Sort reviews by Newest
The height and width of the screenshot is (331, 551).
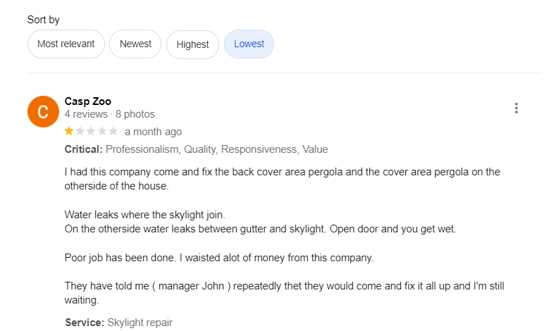coord(135,44)
